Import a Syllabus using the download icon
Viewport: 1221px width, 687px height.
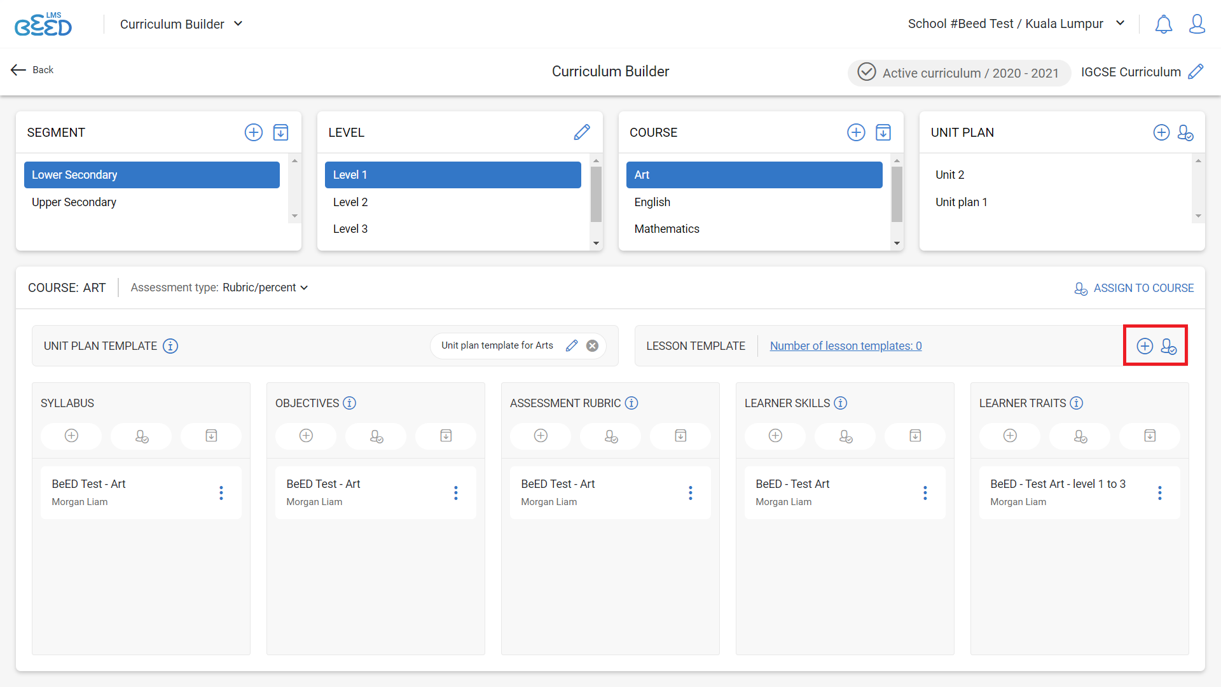tap(211, 436)
